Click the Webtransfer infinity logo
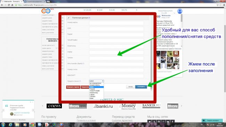This screenshot has width=226, height=127. pos(46,11)
